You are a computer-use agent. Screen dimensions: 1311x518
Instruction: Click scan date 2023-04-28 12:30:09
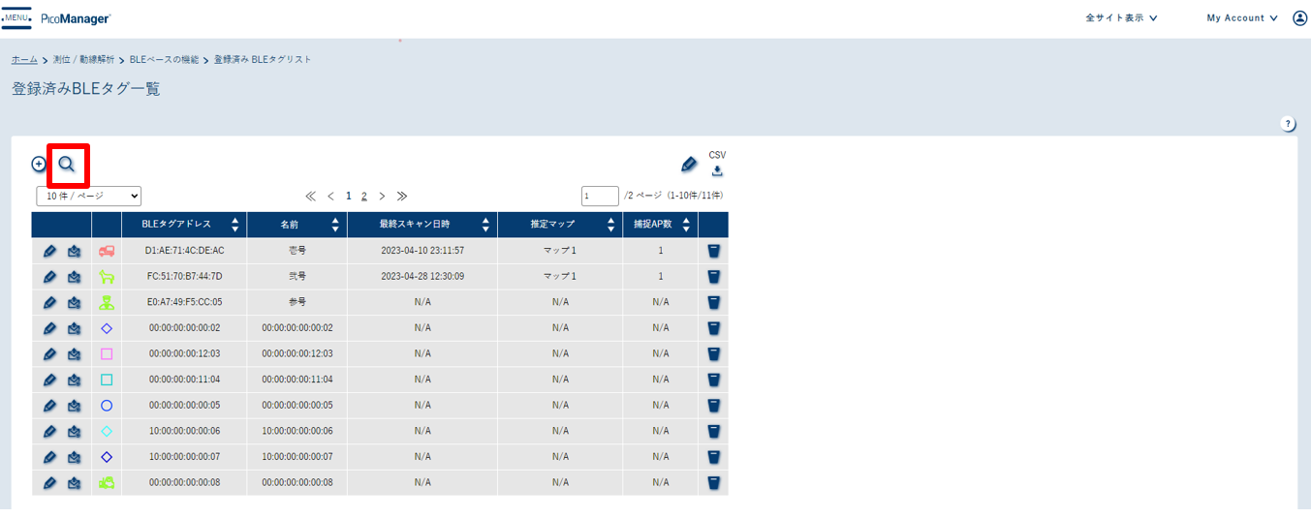click(422, 277)
